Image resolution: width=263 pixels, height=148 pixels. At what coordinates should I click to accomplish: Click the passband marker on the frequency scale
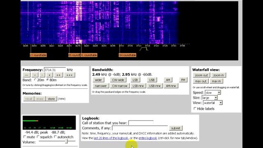(x=144, y=49)
